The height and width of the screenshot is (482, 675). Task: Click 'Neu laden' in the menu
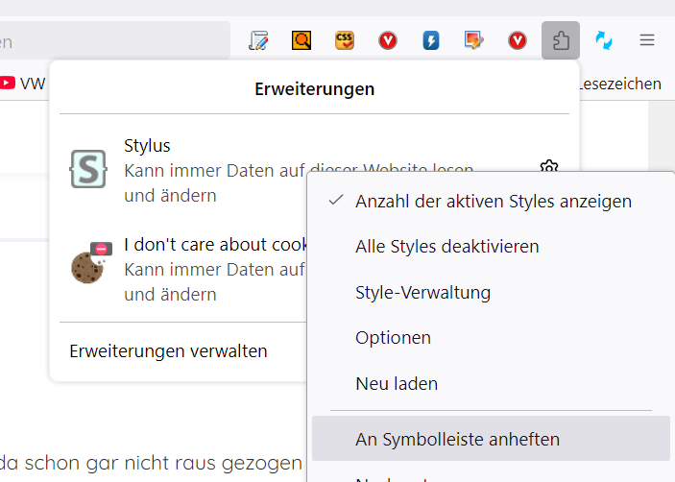point(397,383)
